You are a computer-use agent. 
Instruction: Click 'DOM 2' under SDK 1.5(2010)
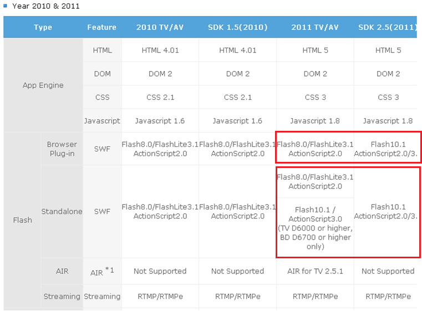coord(238,74)
